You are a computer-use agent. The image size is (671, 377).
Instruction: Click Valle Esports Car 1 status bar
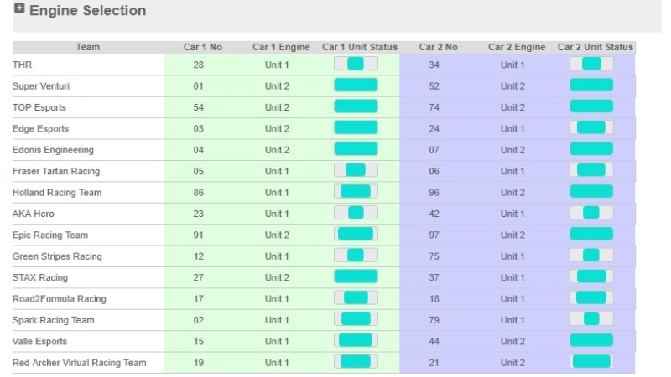click(356, 340)
